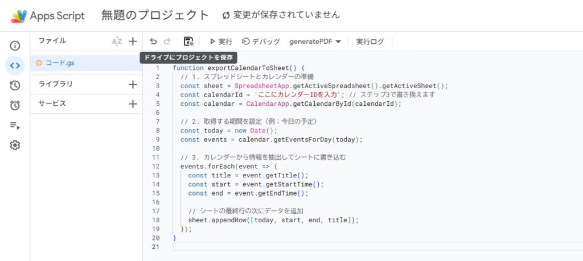Open Triggers alarm clock icon
583x261 pixels.
pos(15,105)
